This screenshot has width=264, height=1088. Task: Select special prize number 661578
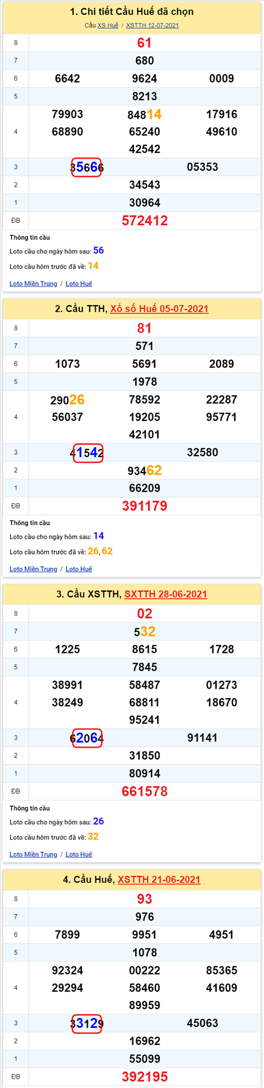(145, 792)
